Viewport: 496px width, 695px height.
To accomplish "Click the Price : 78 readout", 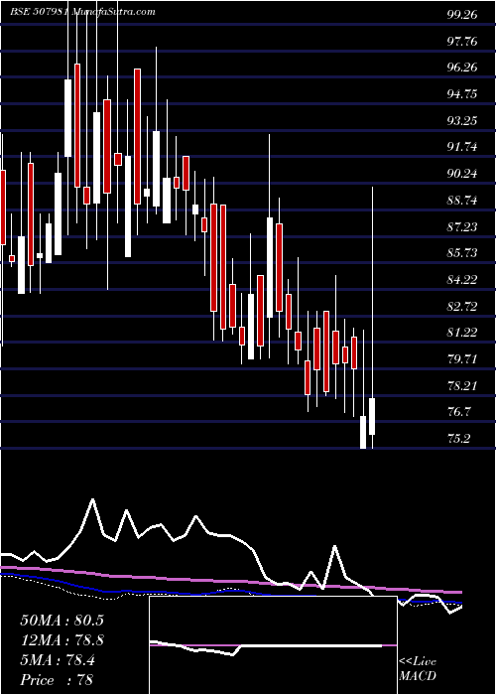I will (58, 680).
